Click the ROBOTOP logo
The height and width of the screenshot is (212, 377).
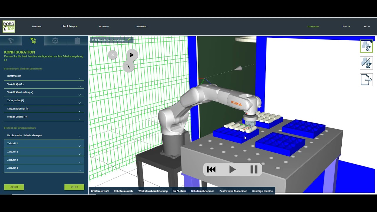point(9,26)
